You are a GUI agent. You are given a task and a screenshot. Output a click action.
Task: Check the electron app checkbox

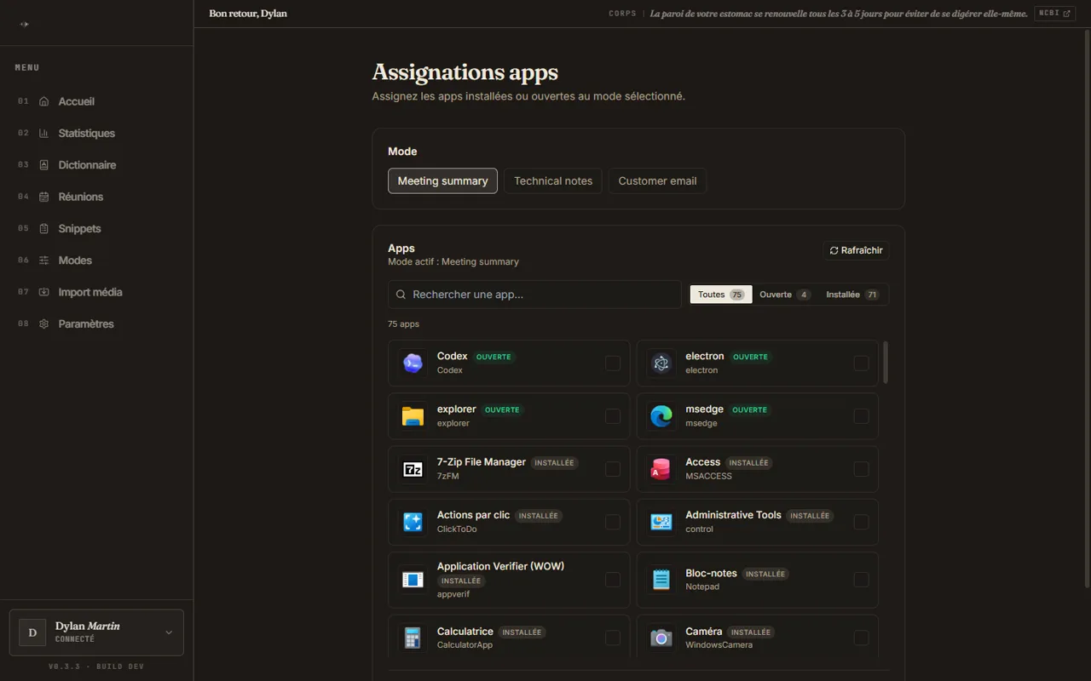(x=861, y=363)
